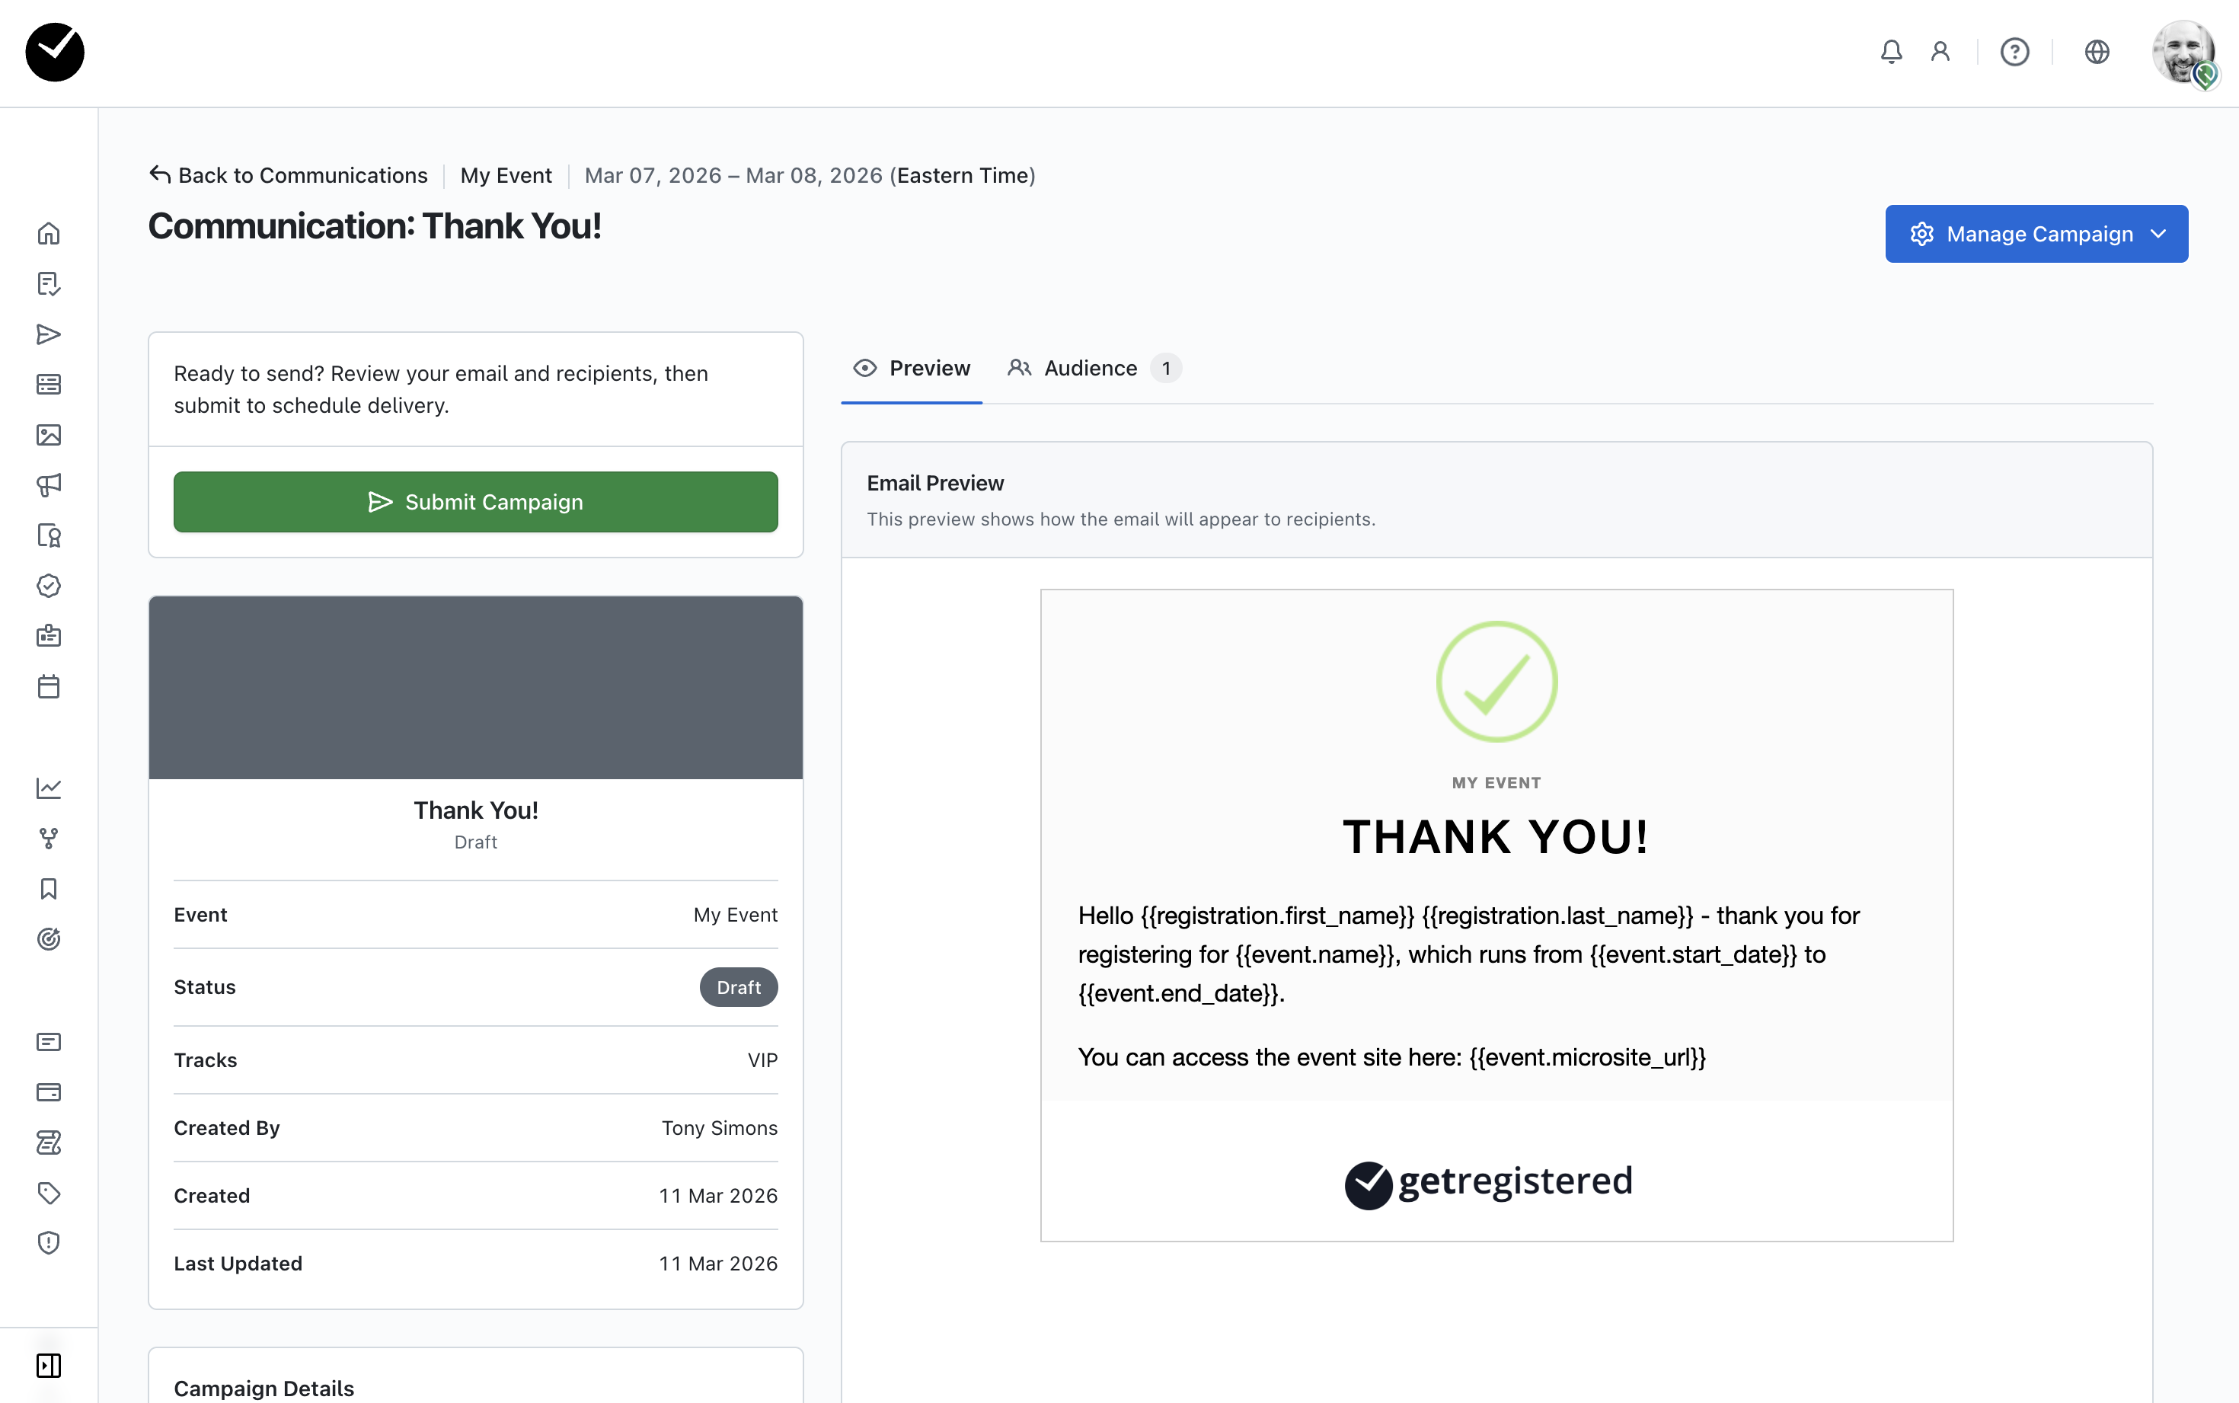Click the price tag sidebar icon
Viewport: 2239px width, 1403px height.
(48, 1192)
